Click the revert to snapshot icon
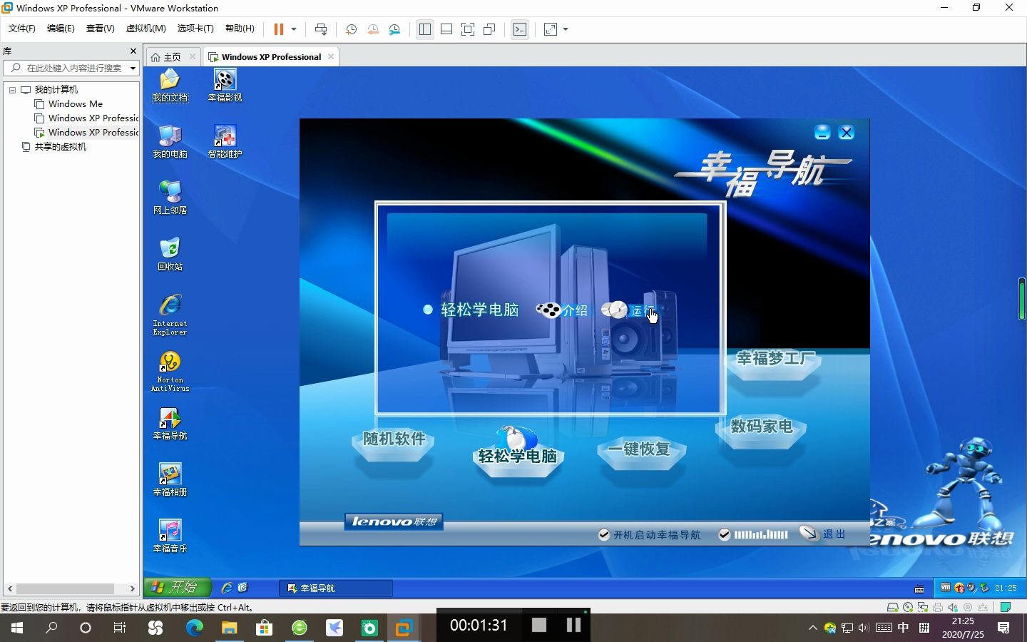Screen dimensions: 1027x642 click(x=373, y=29)
